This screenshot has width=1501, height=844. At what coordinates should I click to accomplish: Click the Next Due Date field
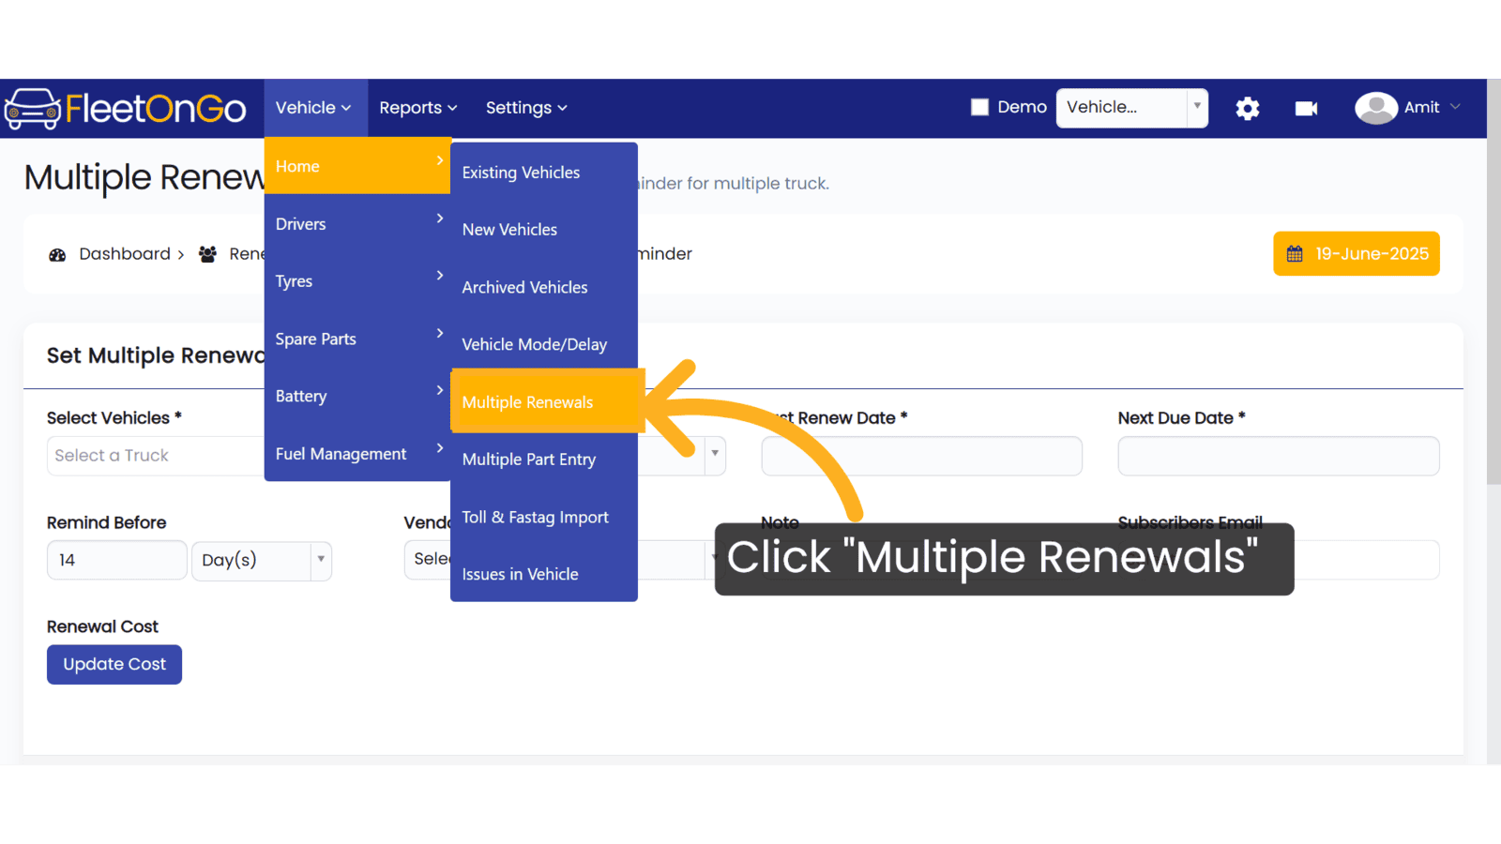pos(1278,456)
